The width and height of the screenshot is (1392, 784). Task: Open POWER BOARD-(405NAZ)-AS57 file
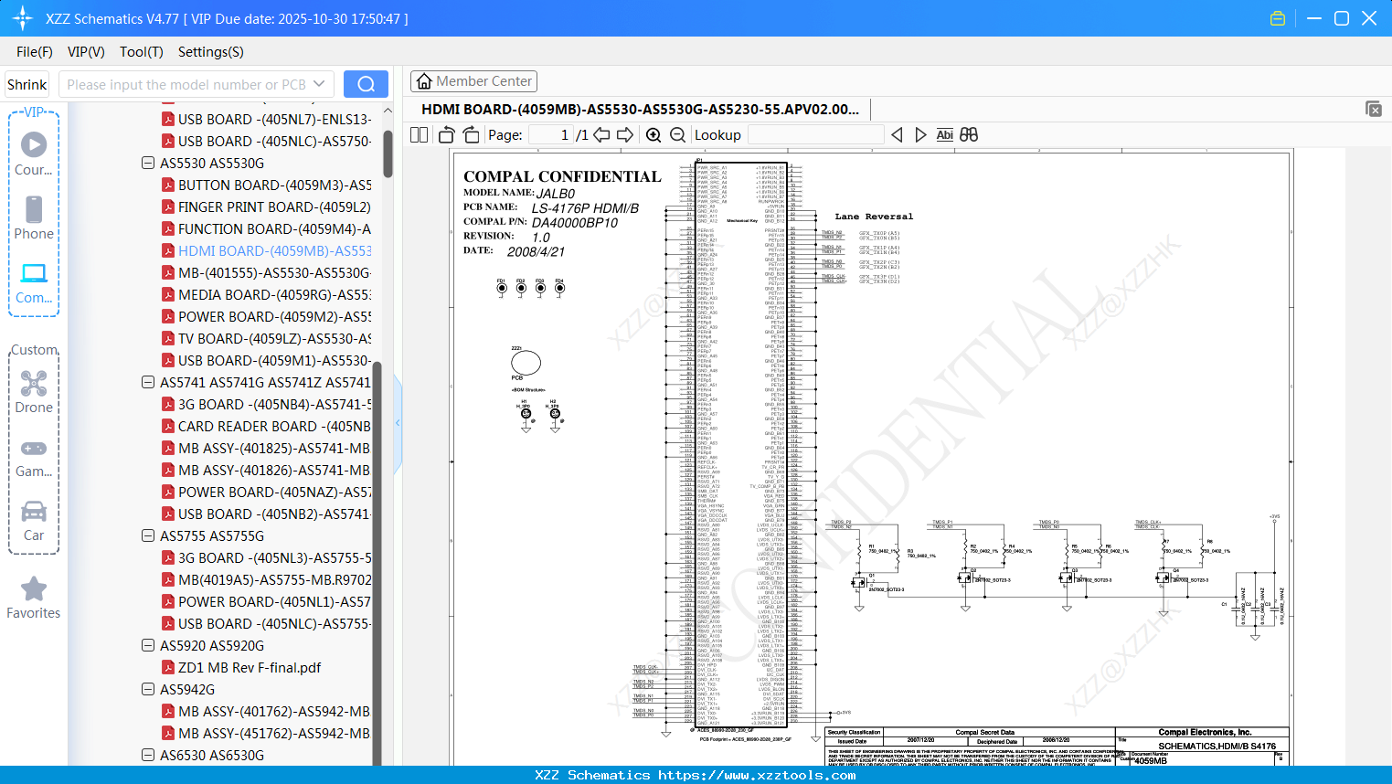click(274, 492)
